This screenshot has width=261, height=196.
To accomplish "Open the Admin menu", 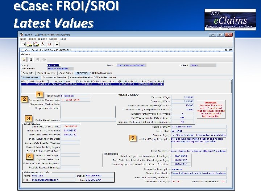I will (x=32, y=39).
